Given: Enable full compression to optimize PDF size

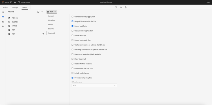Looking at the screenshot, I should (x=72, y=45).
